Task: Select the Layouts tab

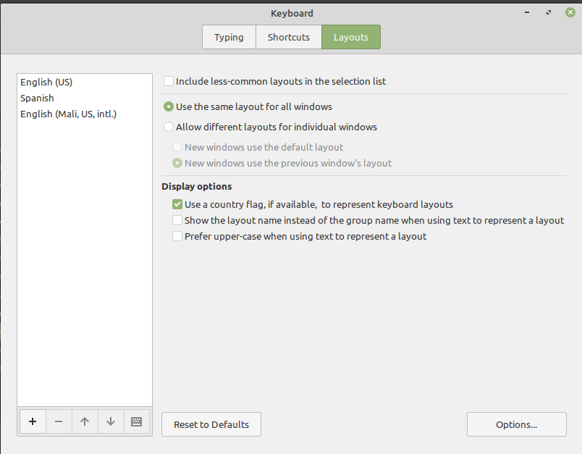Action: coord(351,38)
